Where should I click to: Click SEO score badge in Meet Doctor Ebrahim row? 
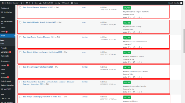pyautogui.click(x=127, y=38)
